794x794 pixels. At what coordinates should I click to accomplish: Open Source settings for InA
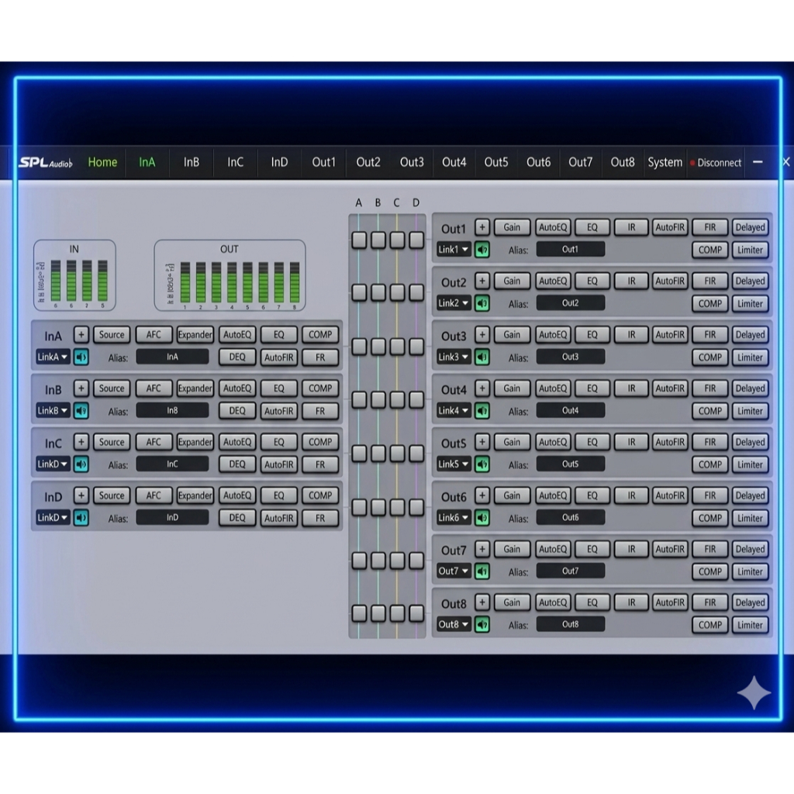112,334
